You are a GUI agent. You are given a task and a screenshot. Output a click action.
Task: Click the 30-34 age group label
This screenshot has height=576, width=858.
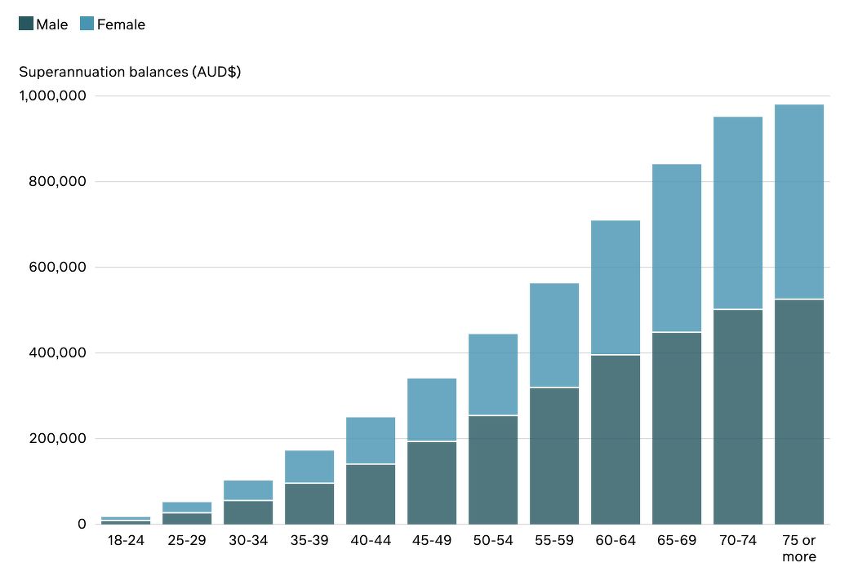[x=248, y=540]
